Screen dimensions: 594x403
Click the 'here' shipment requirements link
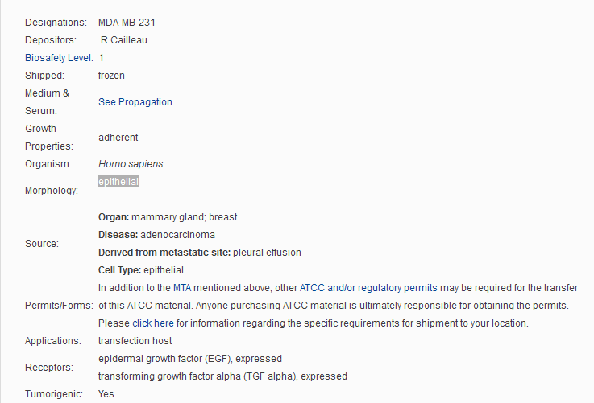click(164, 323)
